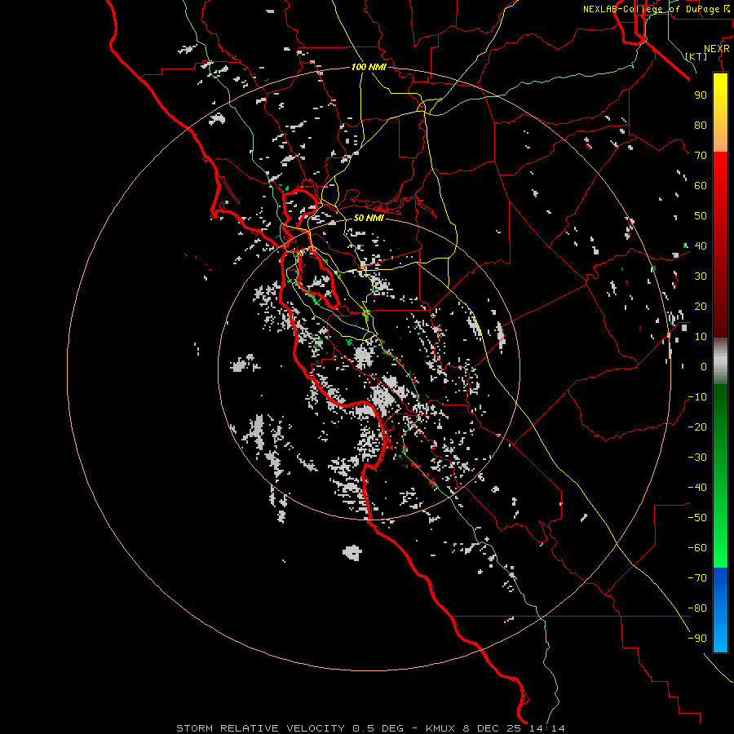The width and height of the screenshot is (734, 734).
Task: Select the -20 value on the velocity scale
Action: point(697,427)
